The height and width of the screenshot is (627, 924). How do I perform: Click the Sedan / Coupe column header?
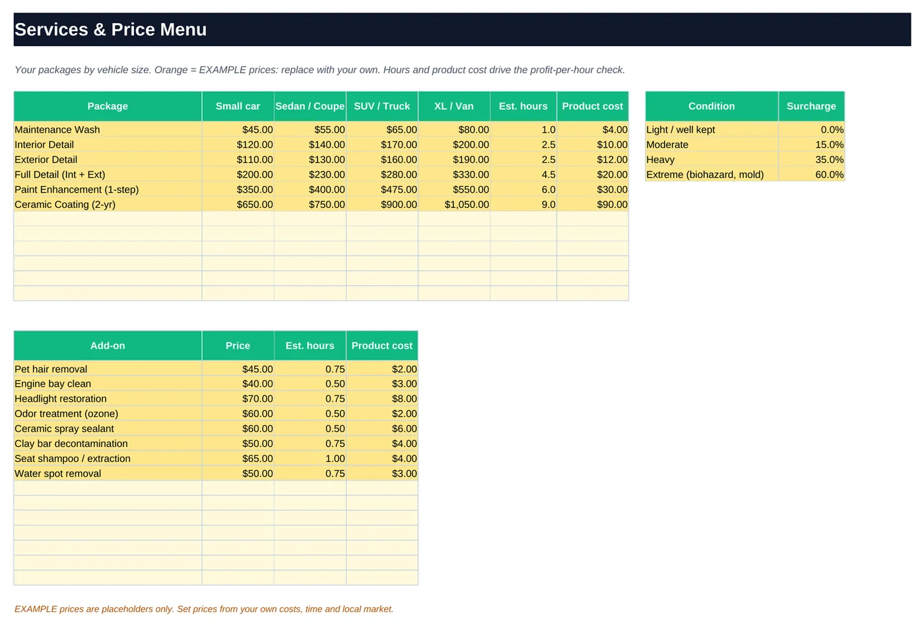click(310, 106)
